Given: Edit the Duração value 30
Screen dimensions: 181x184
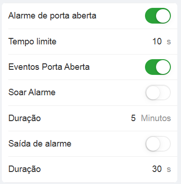Looking at the screenshot, I should point(157,169).
